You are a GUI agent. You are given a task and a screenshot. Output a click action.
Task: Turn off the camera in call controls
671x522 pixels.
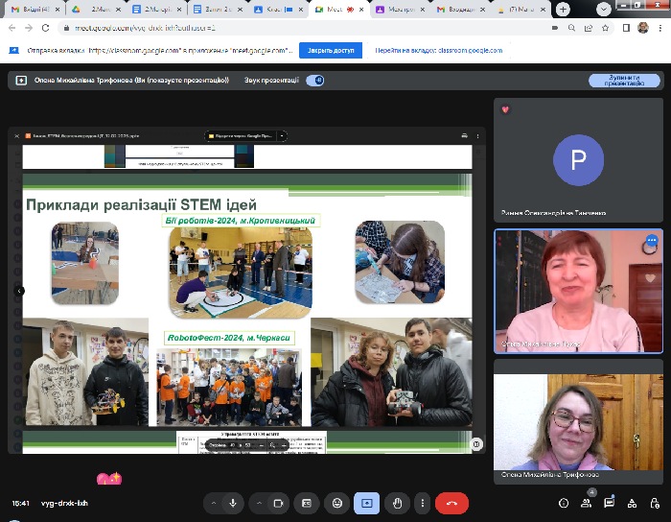[x=279, y=503]
